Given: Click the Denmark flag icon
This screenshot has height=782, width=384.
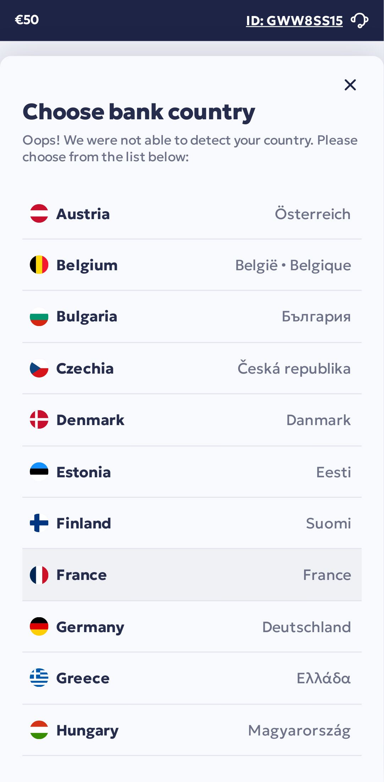Looking at the screenshot, I should (39, 420).
